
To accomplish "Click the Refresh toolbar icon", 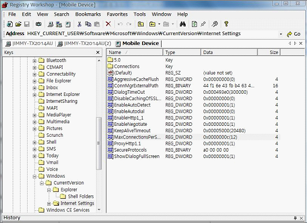I will [x=194, y=24].
